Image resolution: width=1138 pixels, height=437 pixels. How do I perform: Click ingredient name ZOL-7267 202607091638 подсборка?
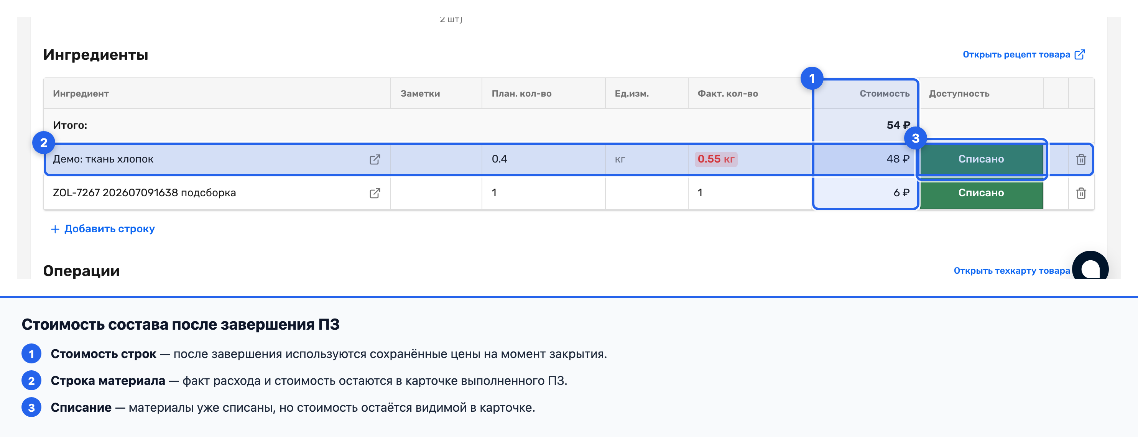click(144, 193)
